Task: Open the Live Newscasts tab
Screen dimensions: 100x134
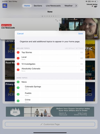Action: [53, 6]
